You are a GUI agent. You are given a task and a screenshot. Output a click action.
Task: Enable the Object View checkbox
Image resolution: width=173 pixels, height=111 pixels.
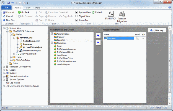tap(77, 16)
